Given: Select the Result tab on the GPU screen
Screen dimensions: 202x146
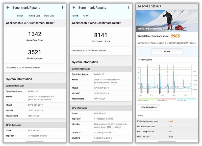Looking at the screenshot, I should click(x=75, y=16).
